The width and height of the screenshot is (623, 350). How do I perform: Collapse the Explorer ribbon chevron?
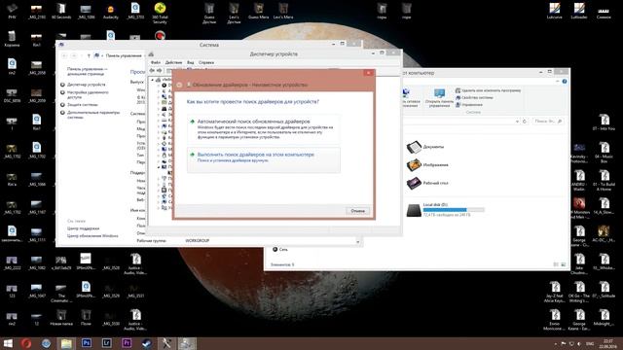coord(557,81)
